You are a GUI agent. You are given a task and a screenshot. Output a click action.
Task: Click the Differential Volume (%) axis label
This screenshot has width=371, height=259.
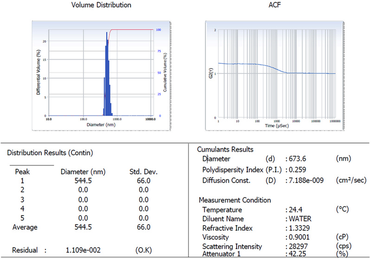coord(38,73)
